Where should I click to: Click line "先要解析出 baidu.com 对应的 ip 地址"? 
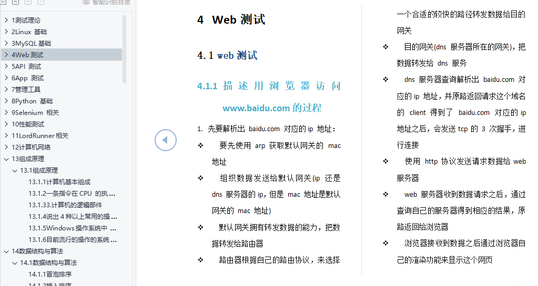267,129
